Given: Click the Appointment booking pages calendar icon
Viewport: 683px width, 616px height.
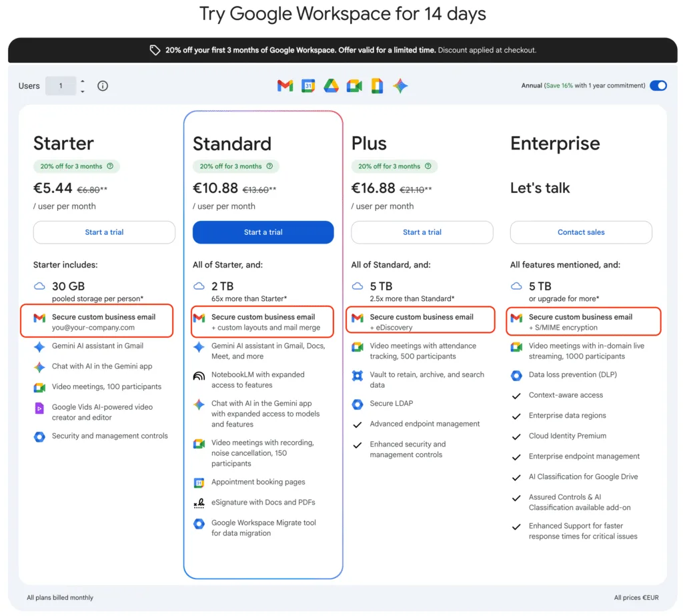Looking at the screenshot, I should click(199, 482).
